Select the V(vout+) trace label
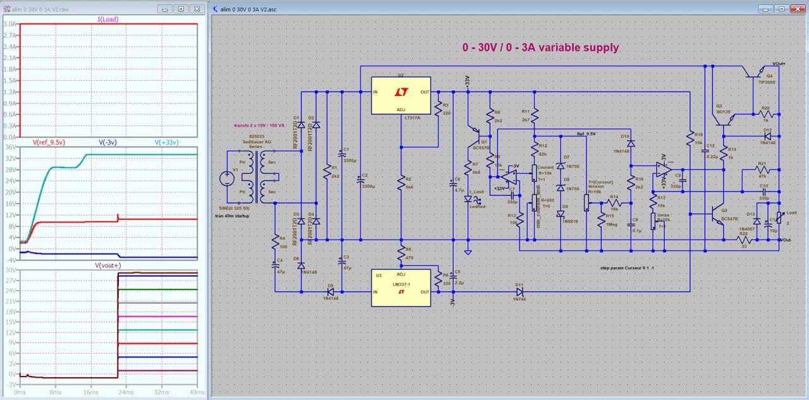 pyautogui.click(x=108, y=265)
